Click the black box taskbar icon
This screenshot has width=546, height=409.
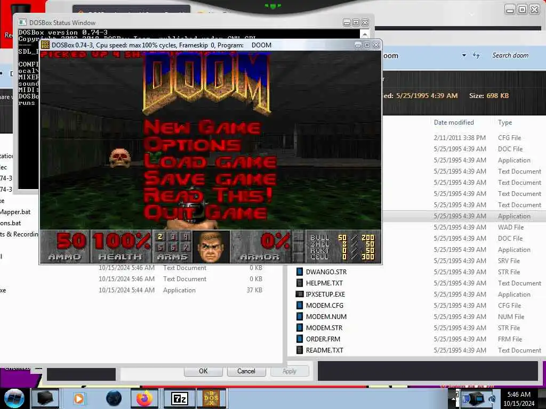point(46,398)
